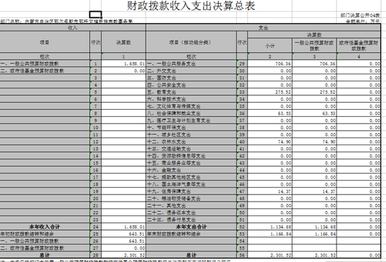Select the 政府性基金预算财政拨款 column header
386x262 pixels.
[x=359, y=46]
